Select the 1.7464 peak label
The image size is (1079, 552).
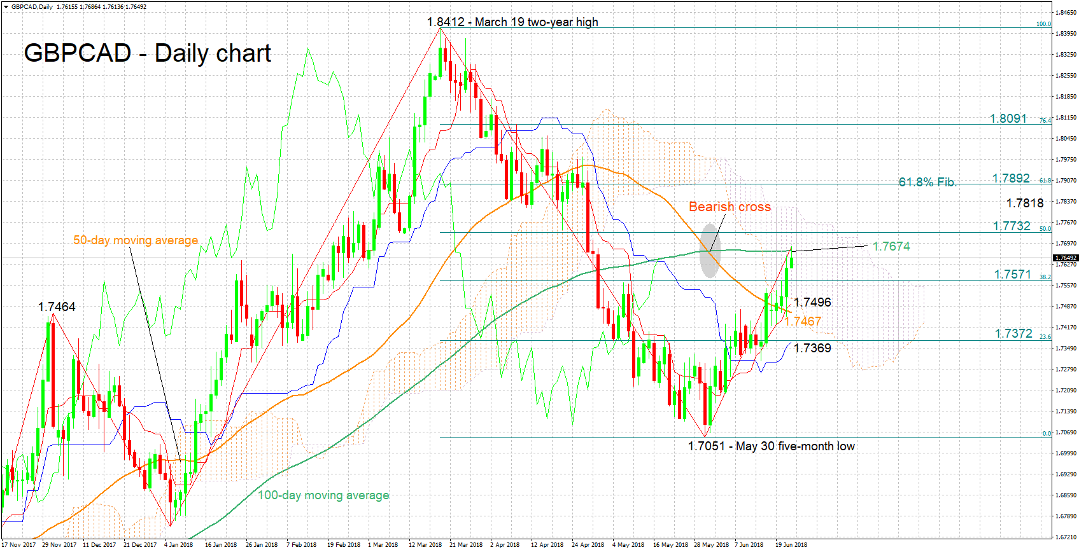(x=57, y=307)
